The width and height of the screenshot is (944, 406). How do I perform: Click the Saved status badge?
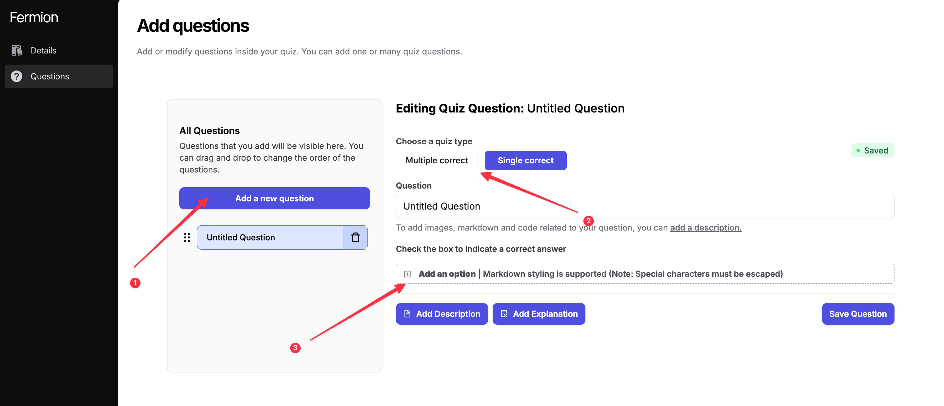872,151
